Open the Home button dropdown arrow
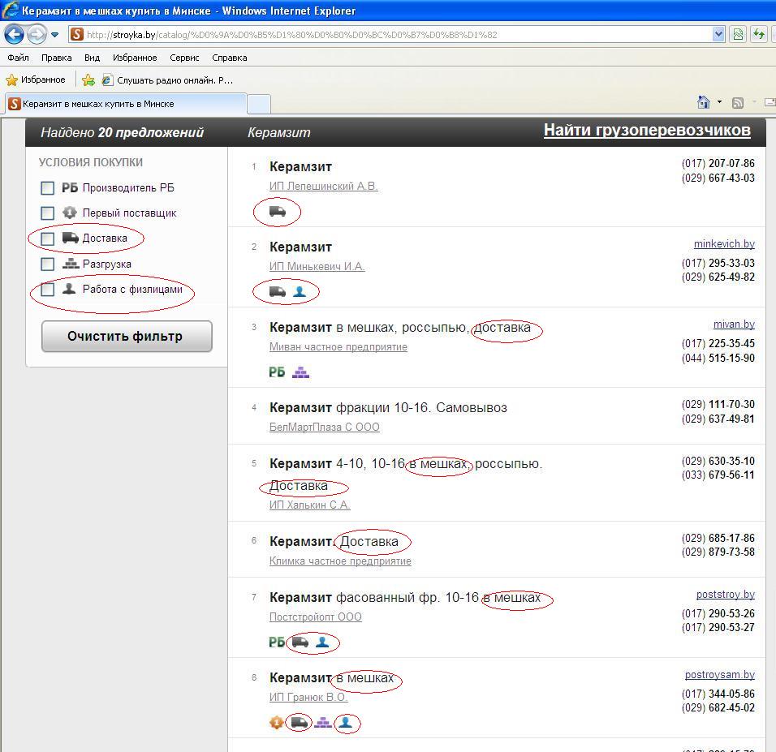Viewport: 776px width, 752px height. (719, 102)
